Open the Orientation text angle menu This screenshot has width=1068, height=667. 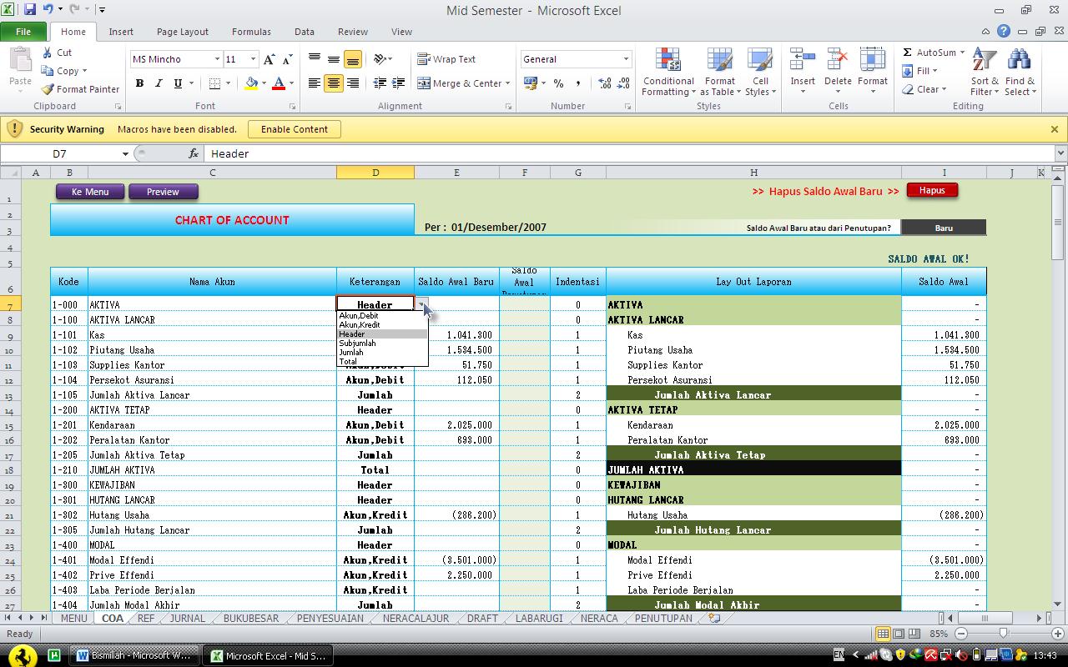pos(382,59)
